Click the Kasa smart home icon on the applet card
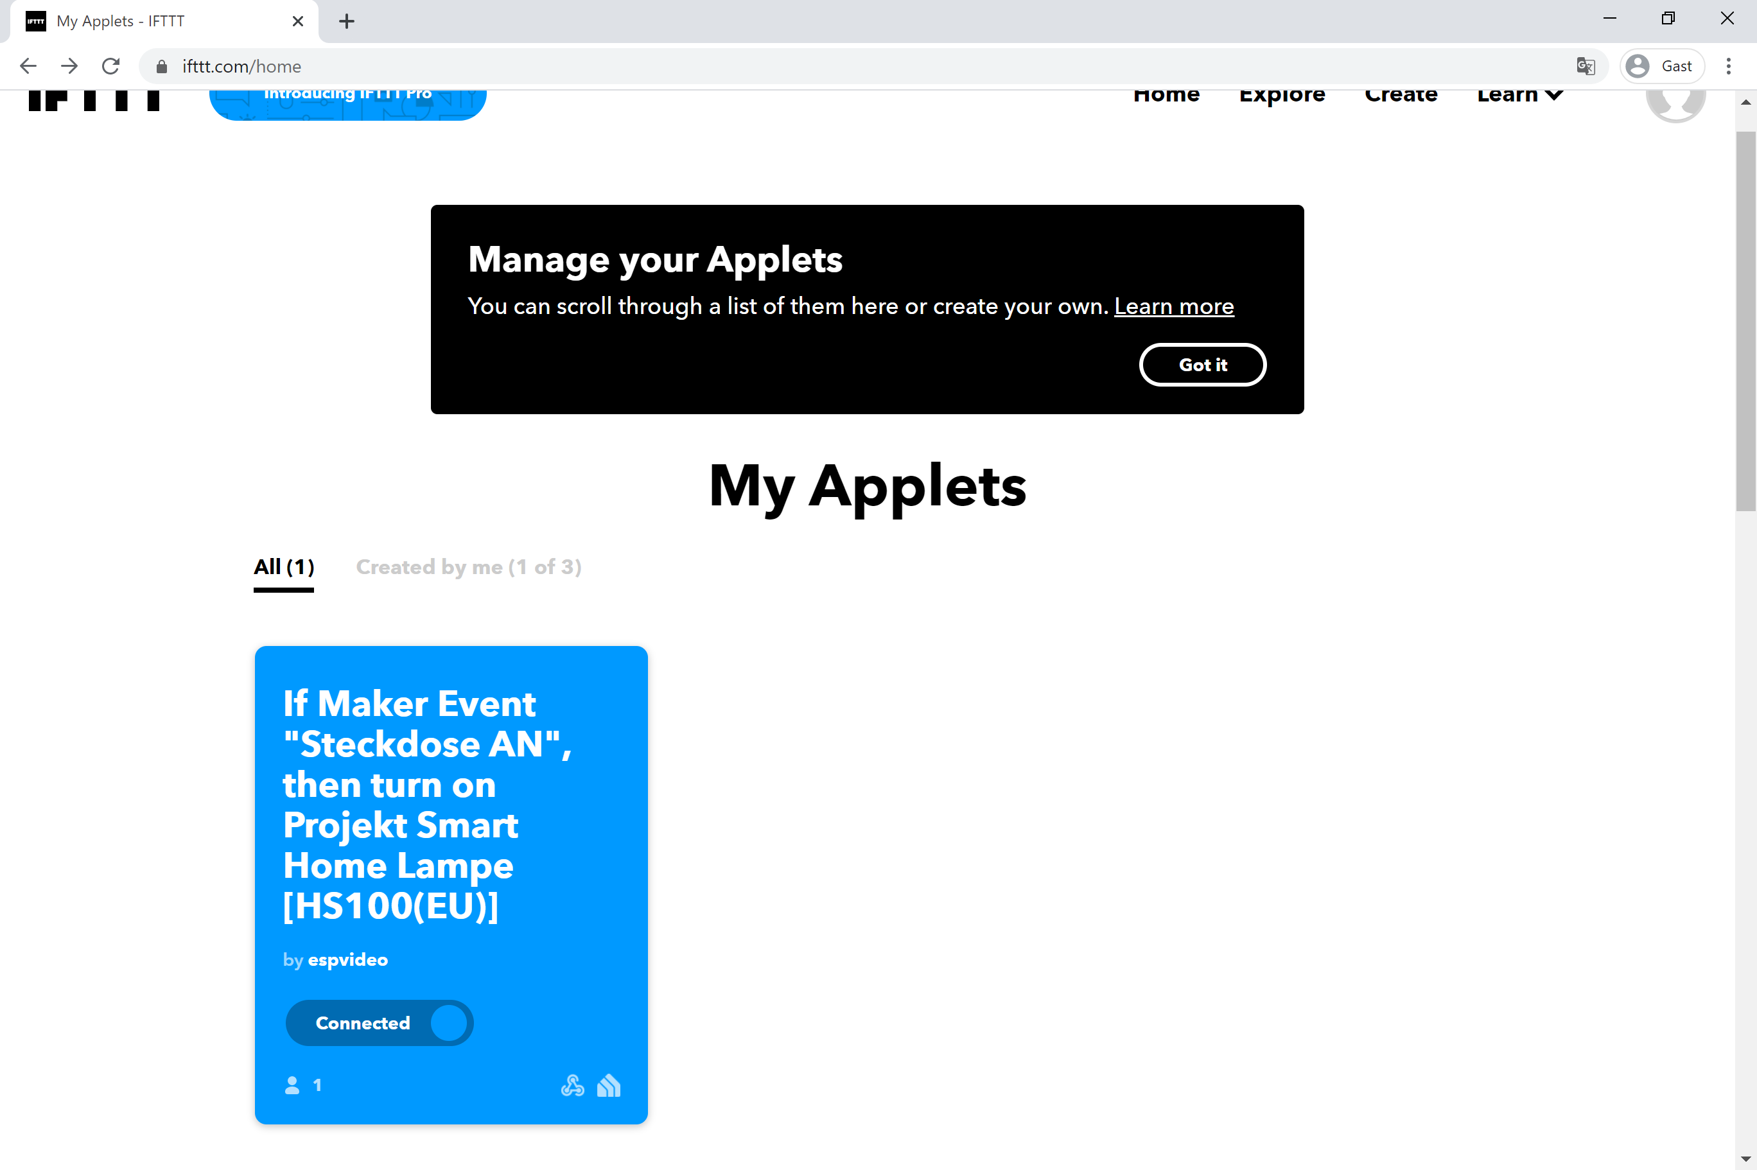 tap(609, 1085)
